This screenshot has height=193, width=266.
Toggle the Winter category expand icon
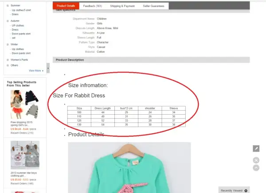point(8,44)
